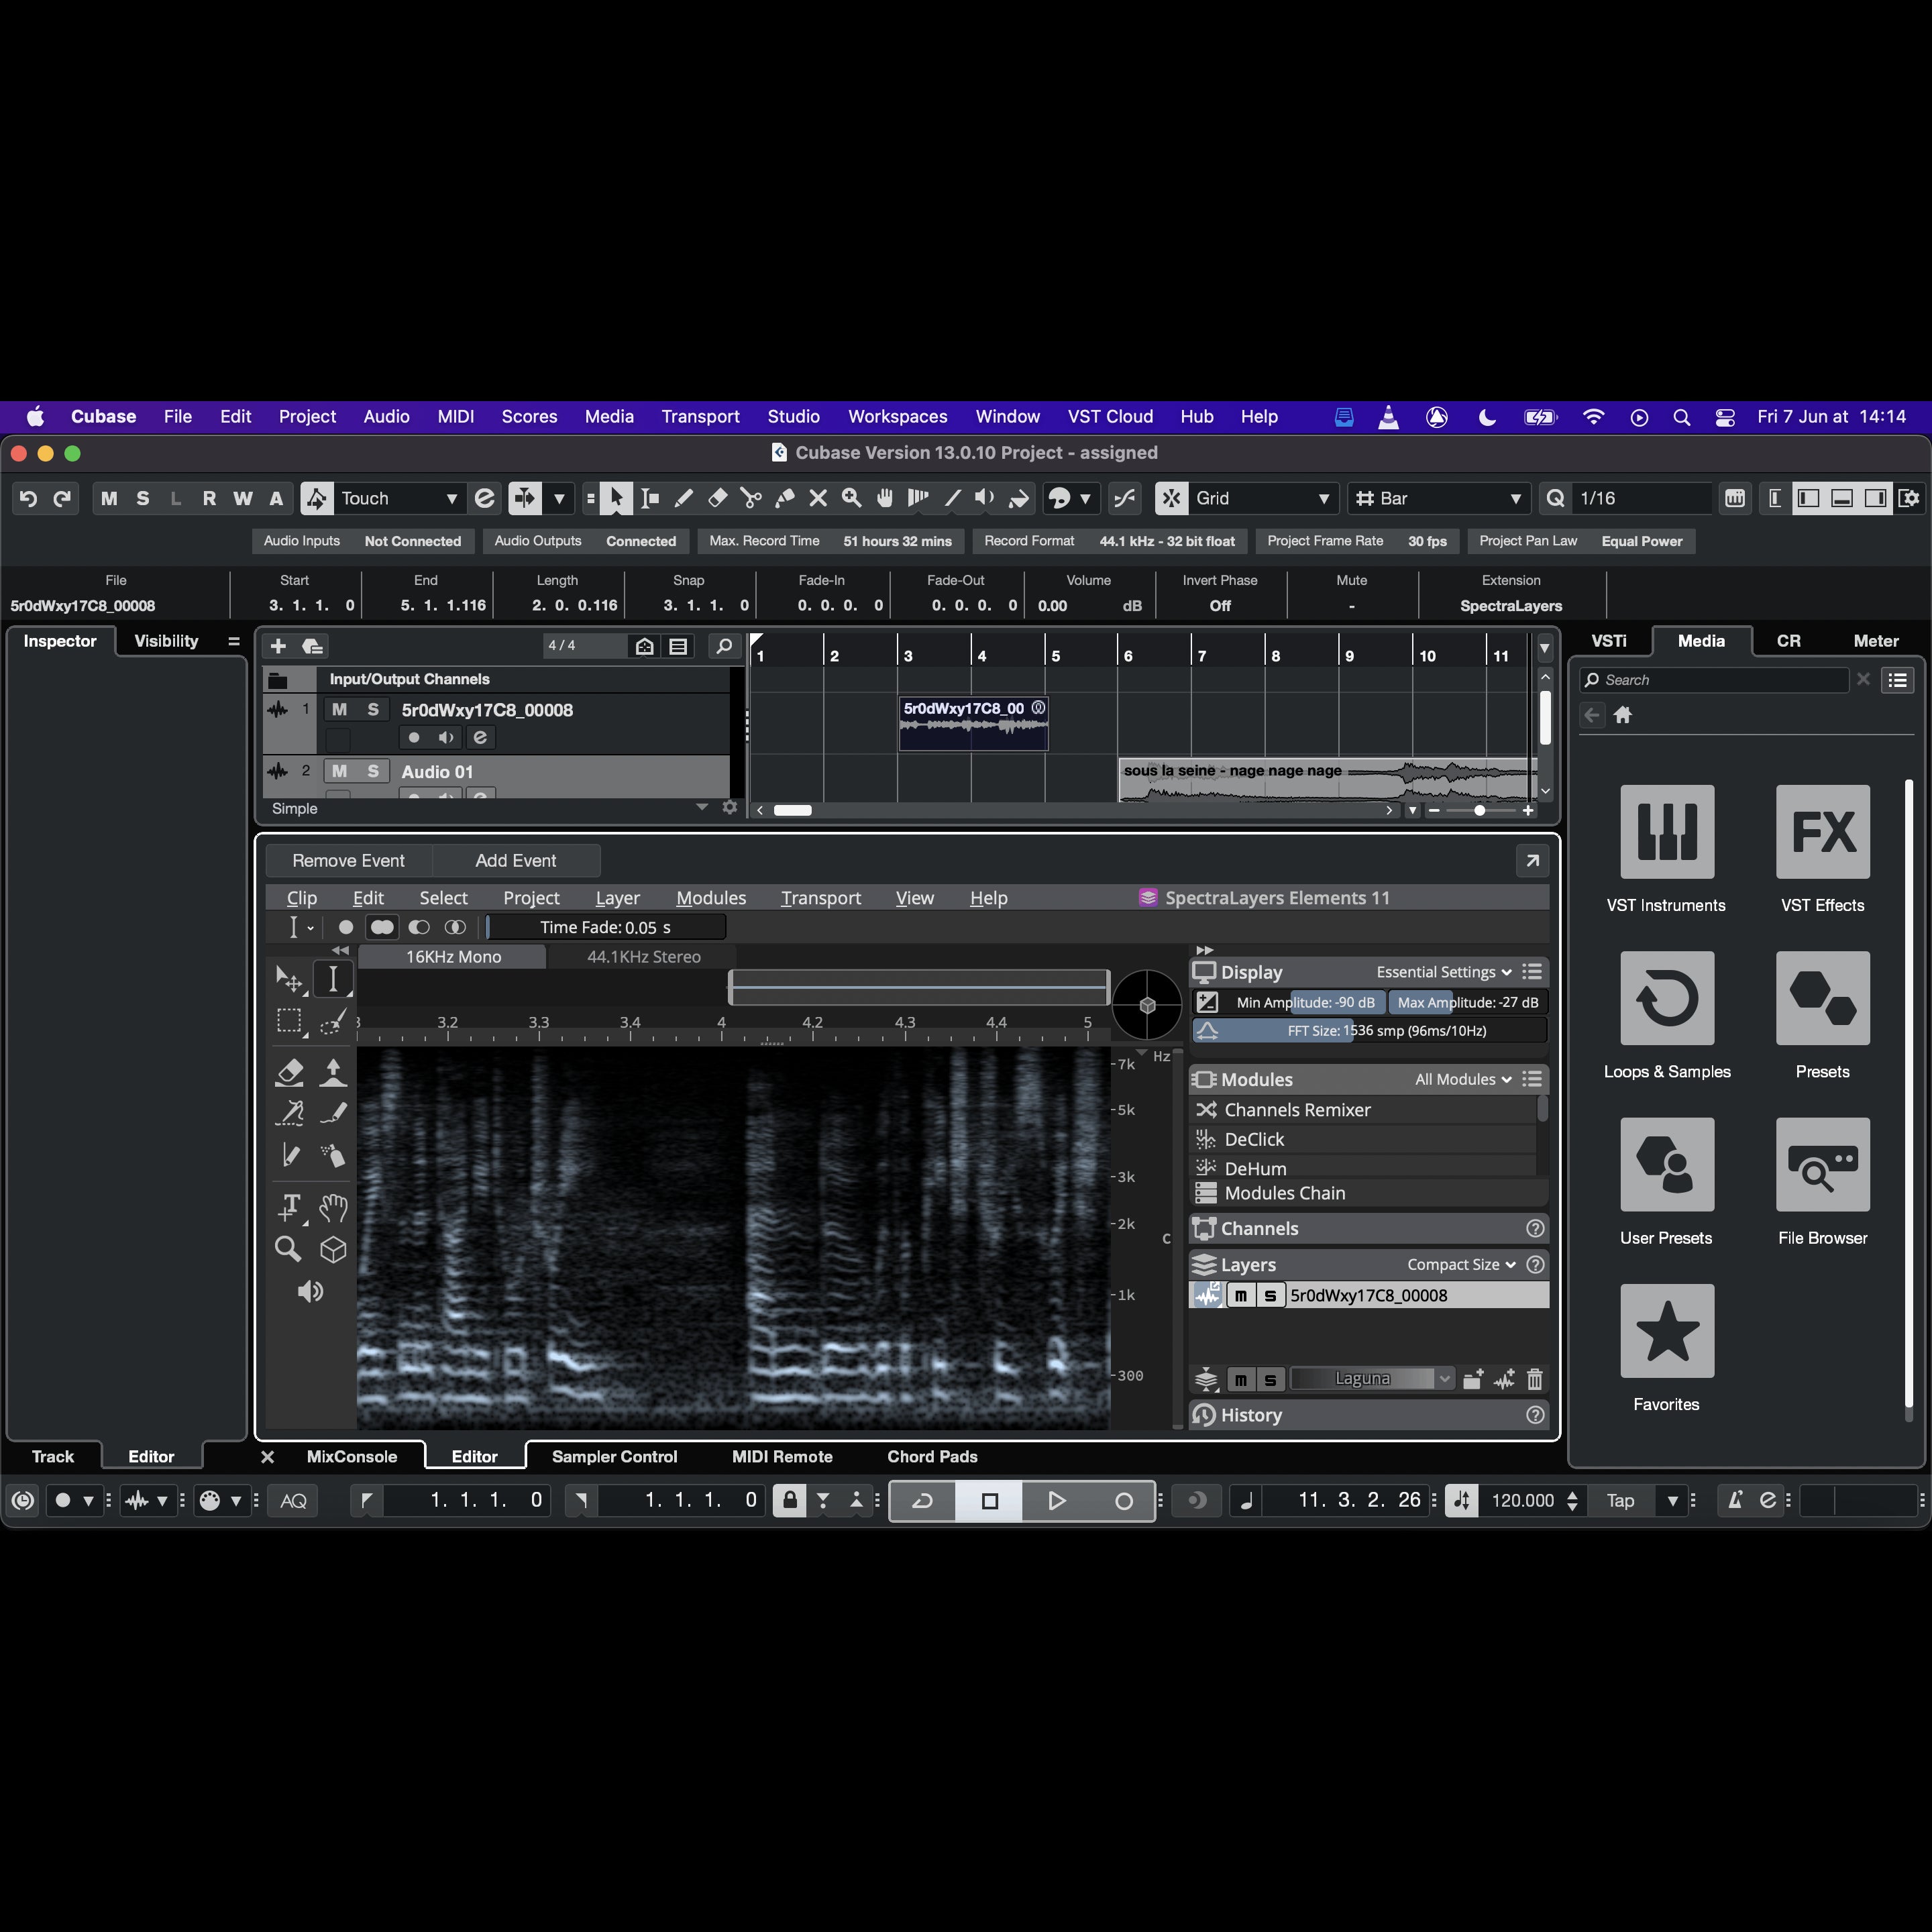
Task: Choose the Magic Wand selection tool
Action: tap(289, 1113)
